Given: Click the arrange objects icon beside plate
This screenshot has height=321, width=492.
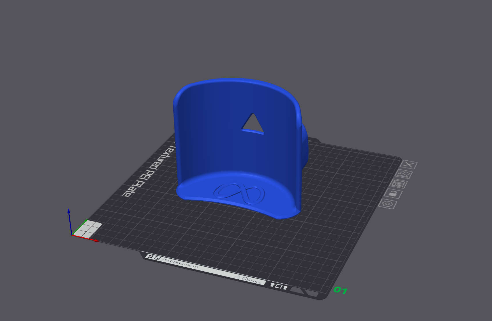Looking at the screenshot, I should (x=399, y=183).
